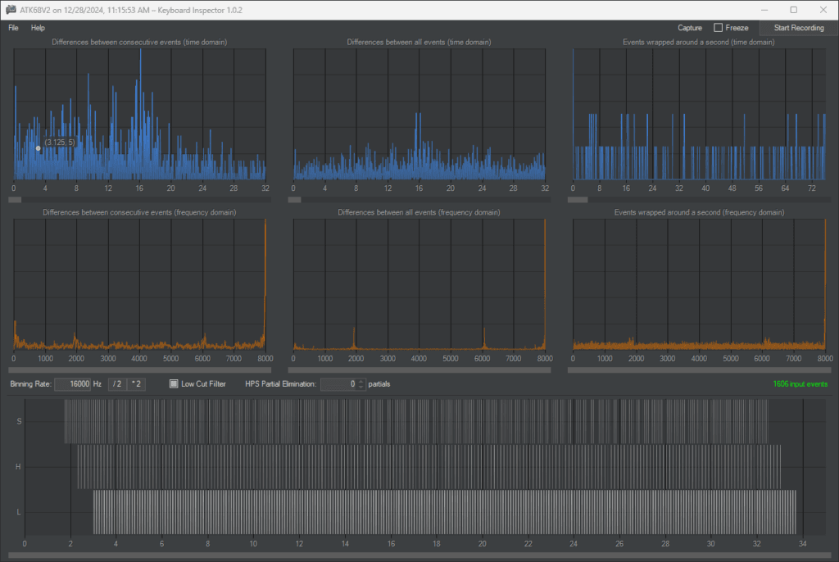Click the S key row in timeline
Image resolution: width=839 pixels, height=562 pixels.
point(416,421)
